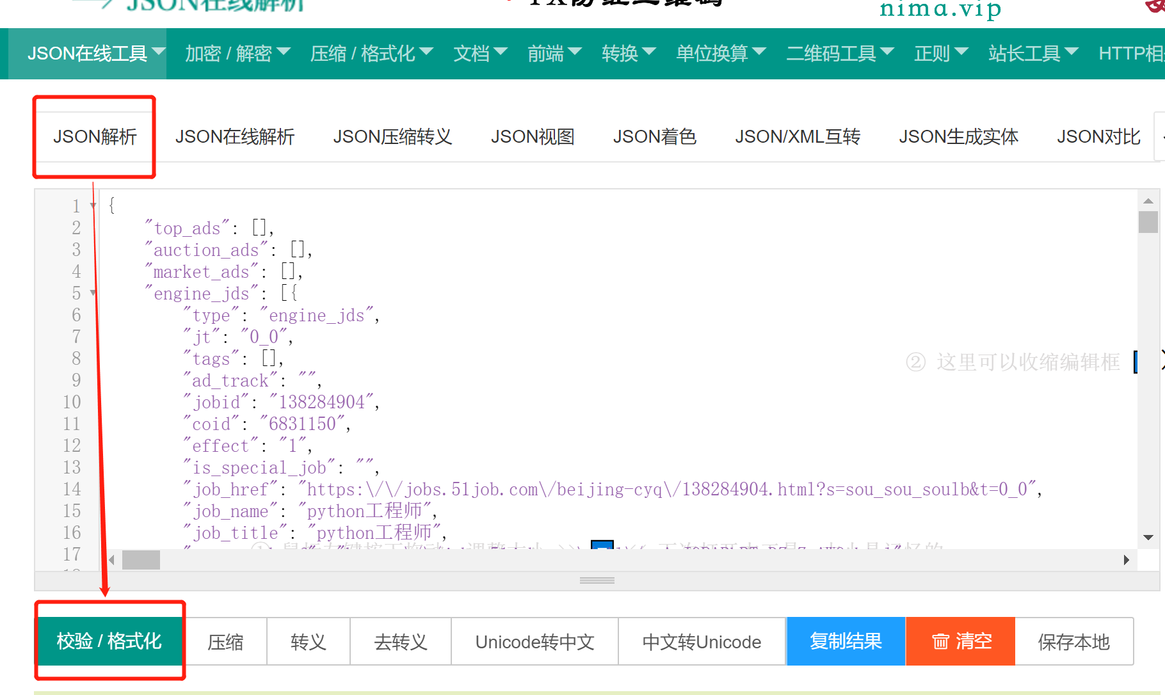Click the editor vertical scrollbar up arrow
This screenshot has width=1165, height=695.
[1148, 201]
